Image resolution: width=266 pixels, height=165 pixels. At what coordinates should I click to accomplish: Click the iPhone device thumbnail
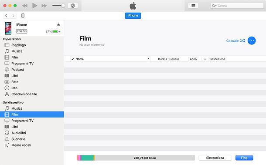point(8,28)
